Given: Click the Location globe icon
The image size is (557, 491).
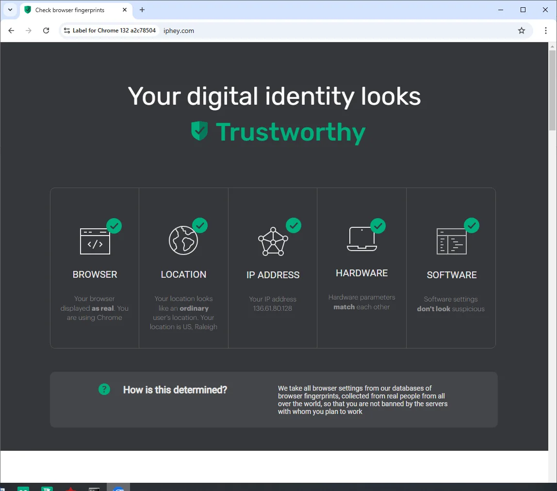Looking at the screenshot, I should tap(183, 240).
